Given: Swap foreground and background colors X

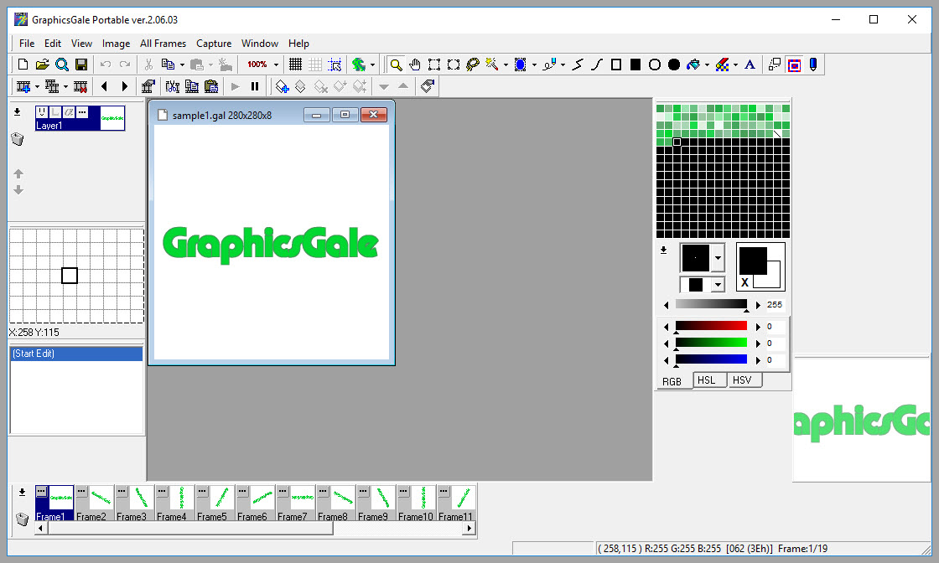Looking at the screenshot, I should (x=744, y=283).
